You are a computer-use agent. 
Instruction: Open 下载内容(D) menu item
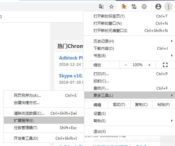coord(129,49)
